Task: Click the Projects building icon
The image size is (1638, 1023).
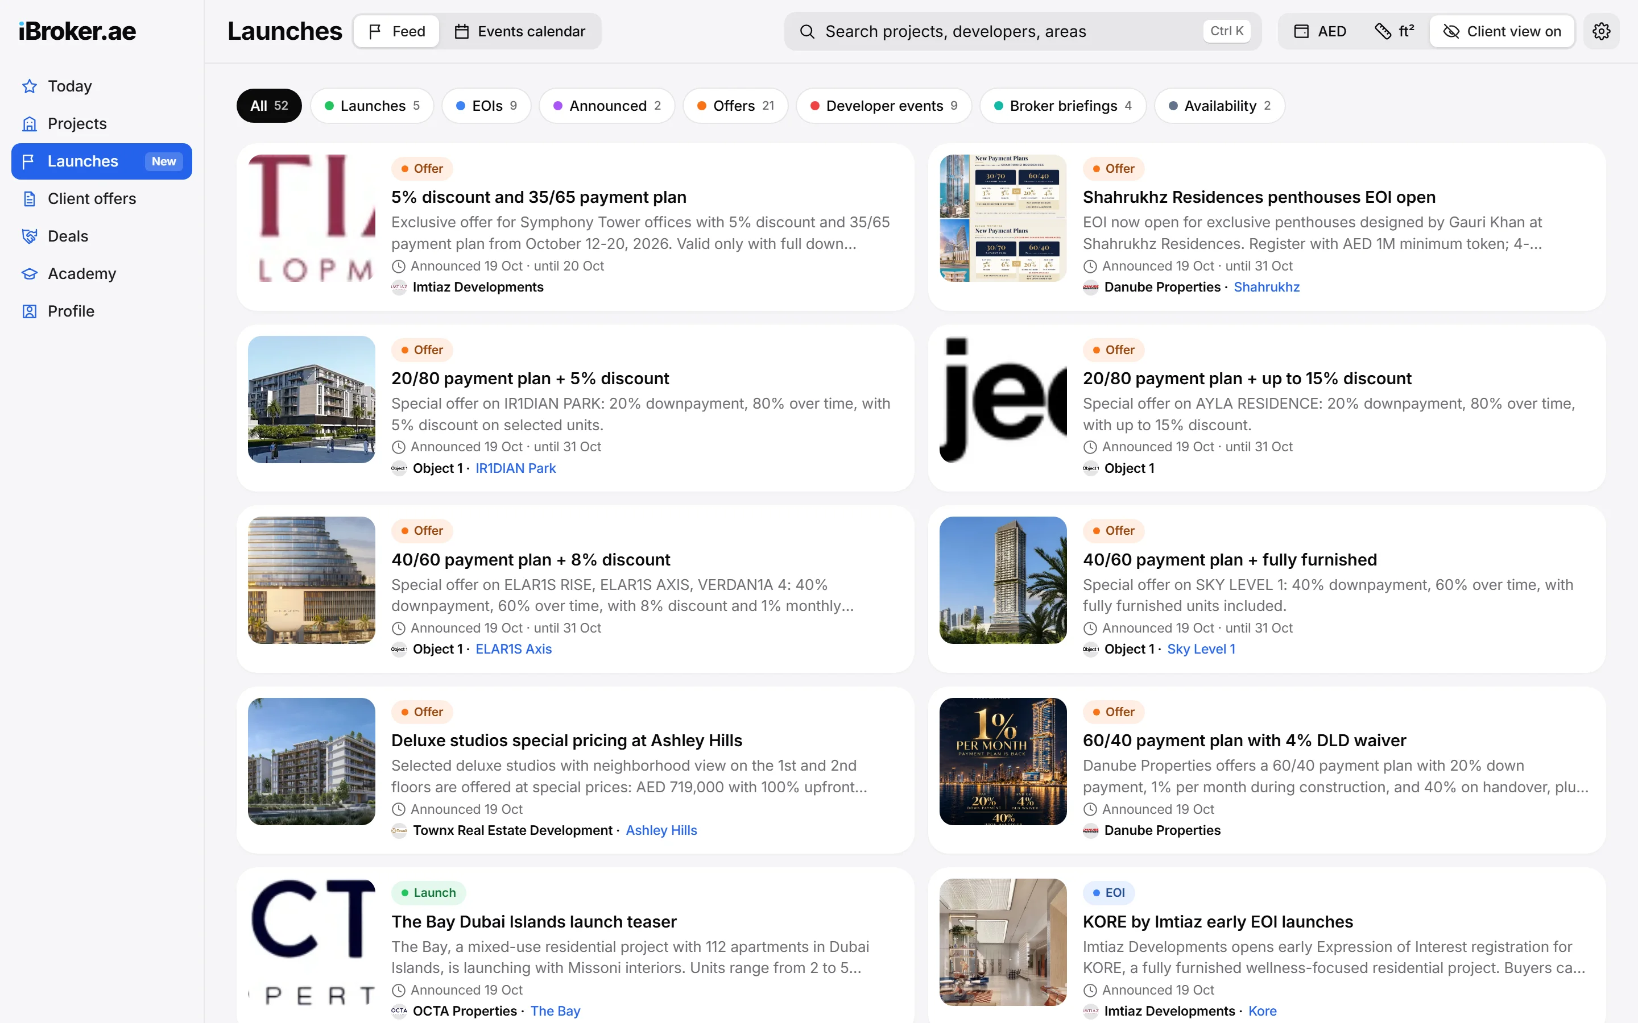Action: [29, 124]
